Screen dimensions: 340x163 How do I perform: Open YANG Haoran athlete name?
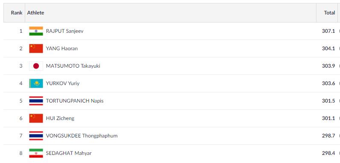(62, 49)
